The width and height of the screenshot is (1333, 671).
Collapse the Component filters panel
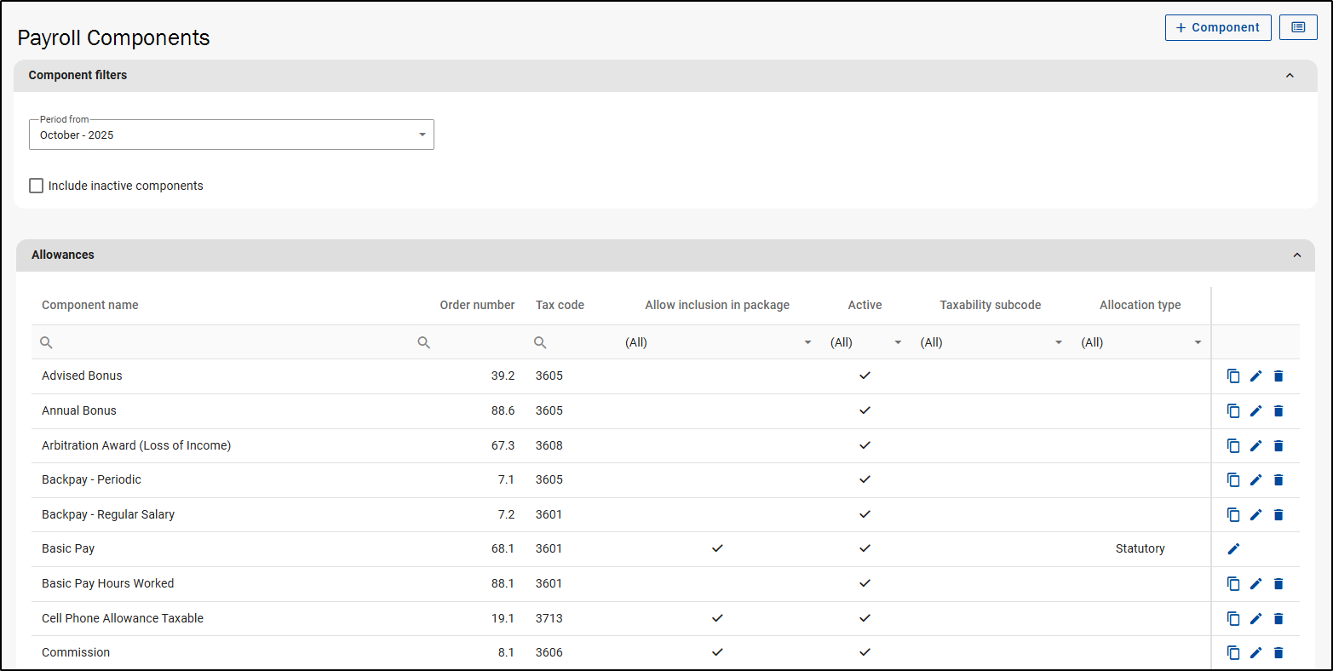(1290, 76)
